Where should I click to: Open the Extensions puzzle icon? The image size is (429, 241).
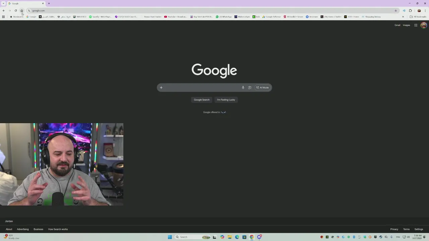coord(410,11)
